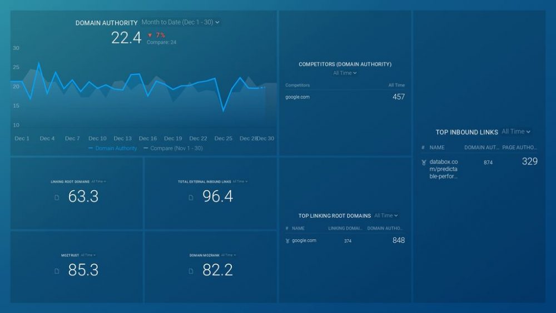Click the Page Authority column header in Top Inbound Links
Screen dimensions: 556x313
[519, 148]
